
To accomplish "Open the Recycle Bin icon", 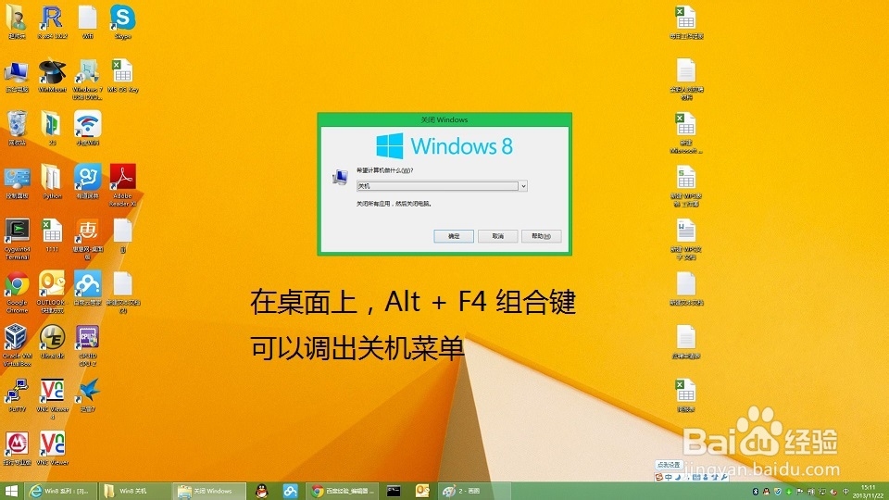I will (x=17, y=128).
